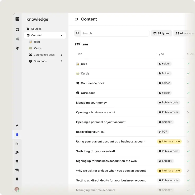Viewport: 195px width, 195px height.
Task: Open Outbound paper plane icon
Action: tap(17, 48)
